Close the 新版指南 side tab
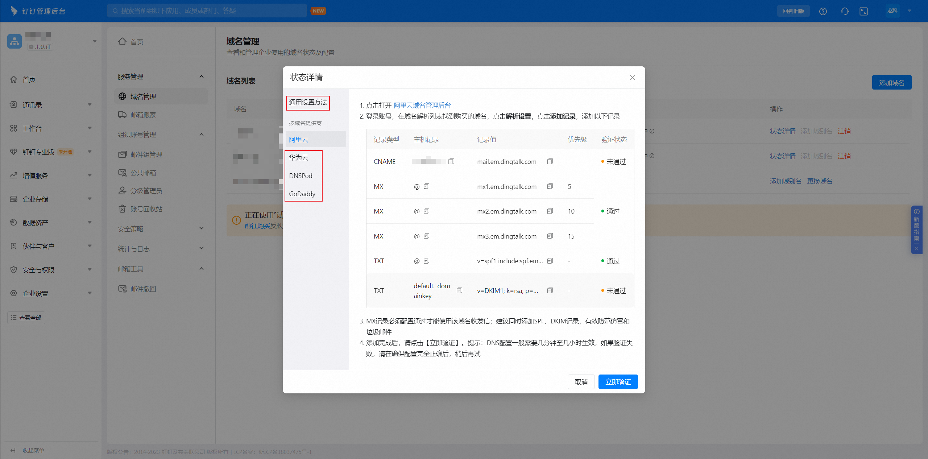Viewport: 928px width, 459px height. [x=916, y=249]
